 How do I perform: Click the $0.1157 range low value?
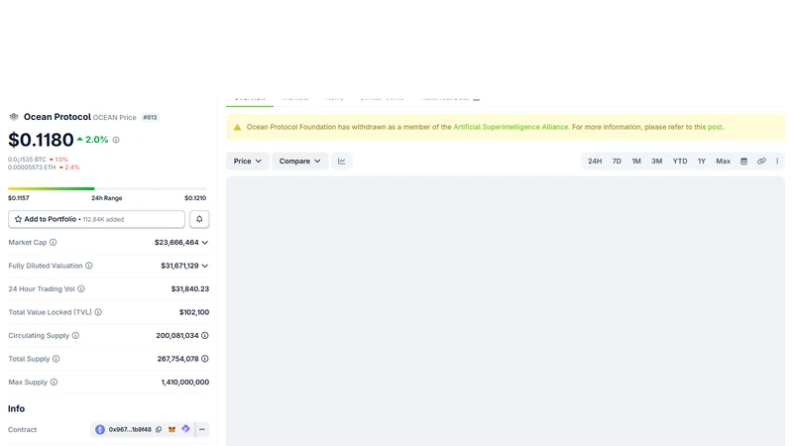click(x=19, y=197)
